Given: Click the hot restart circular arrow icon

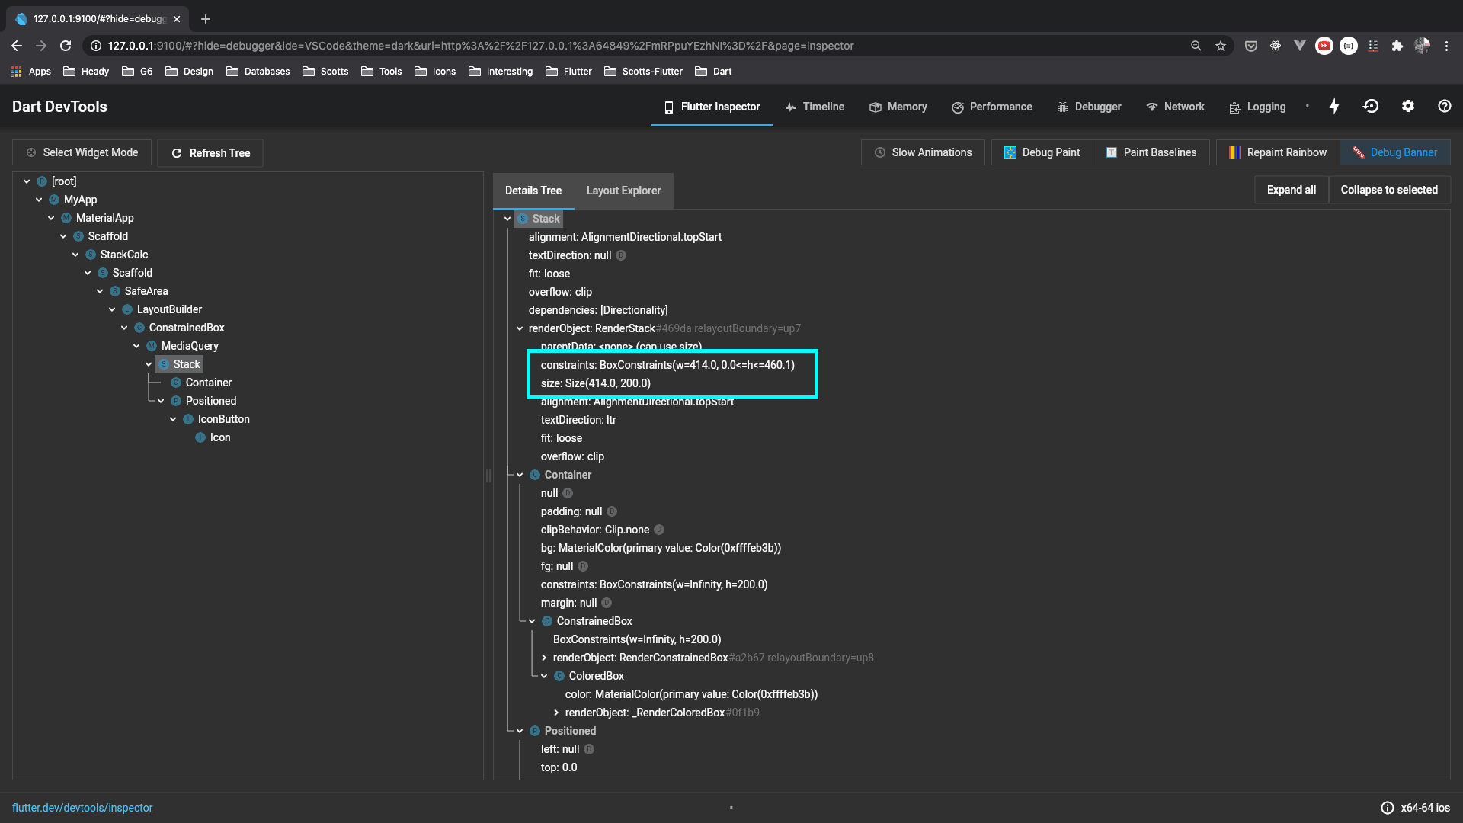Looking at the screenshot, I should (1371, 107).
